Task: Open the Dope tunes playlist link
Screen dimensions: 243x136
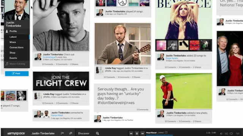Action: 172,58
